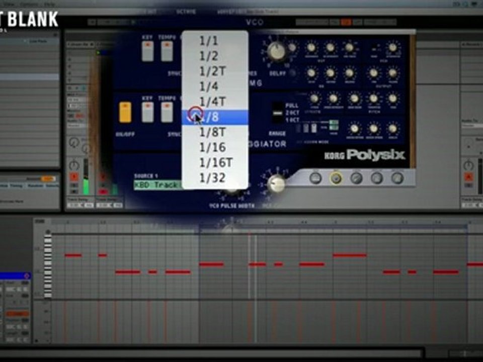Viewport: 483px width, 362px height.
Task: Choose 1/2T from the rate menu
Action: (x=215, y=71)
